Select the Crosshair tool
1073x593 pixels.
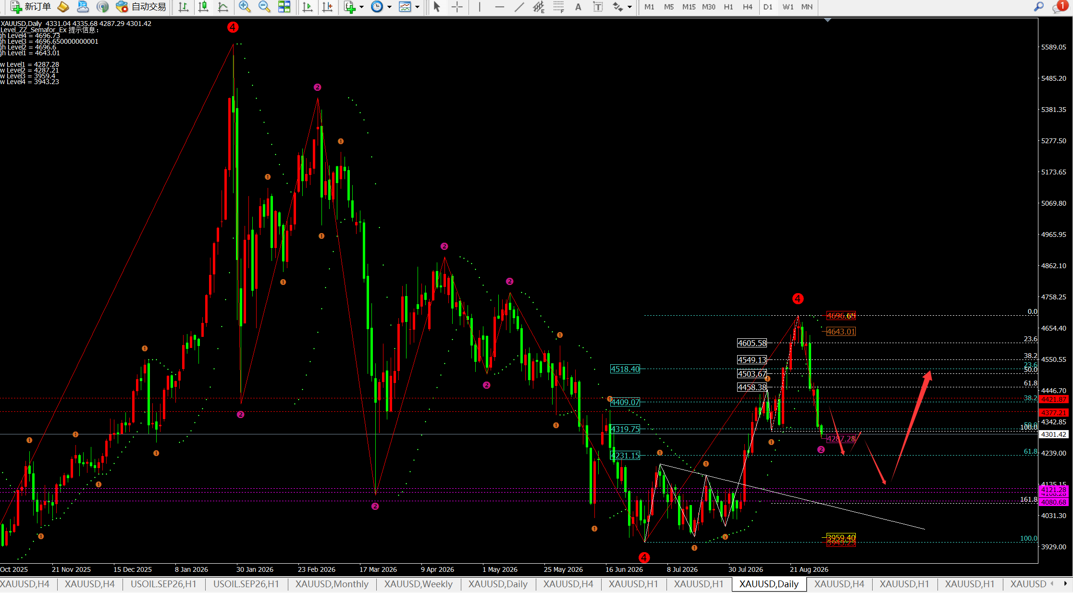coord(457,7)
